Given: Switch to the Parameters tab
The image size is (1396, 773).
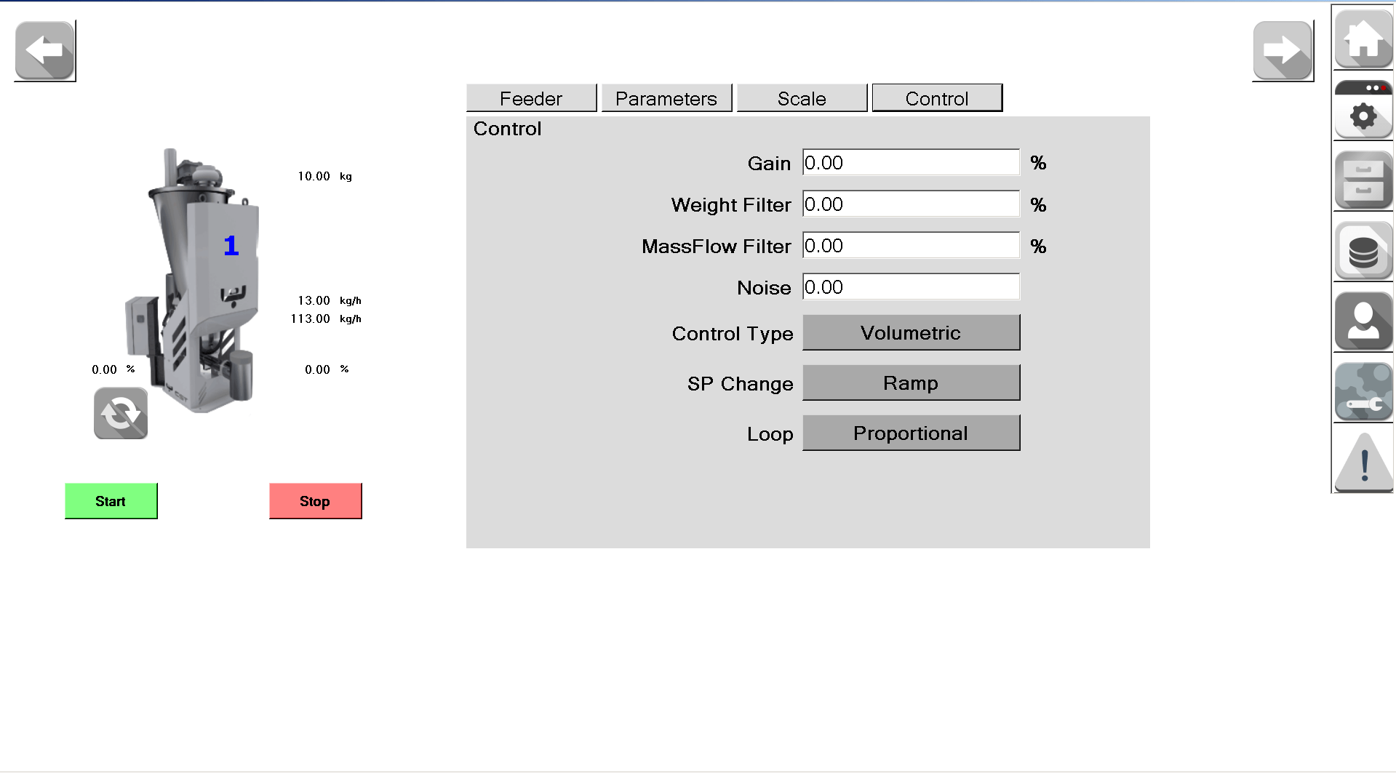Looking at the screenshot, I should pos(666,98).
